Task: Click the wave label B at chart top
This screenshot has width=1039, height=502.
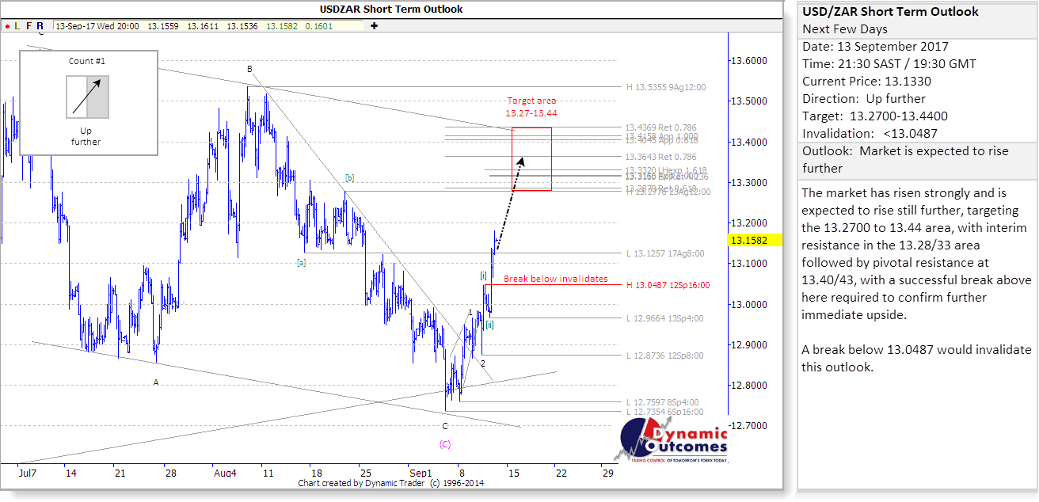Action: coord(249,69)
